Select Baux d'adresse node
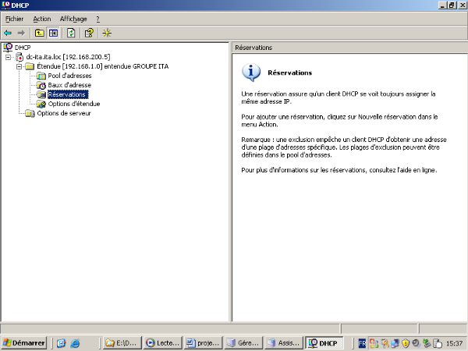The image size is (468, 351). pos(69,85)
